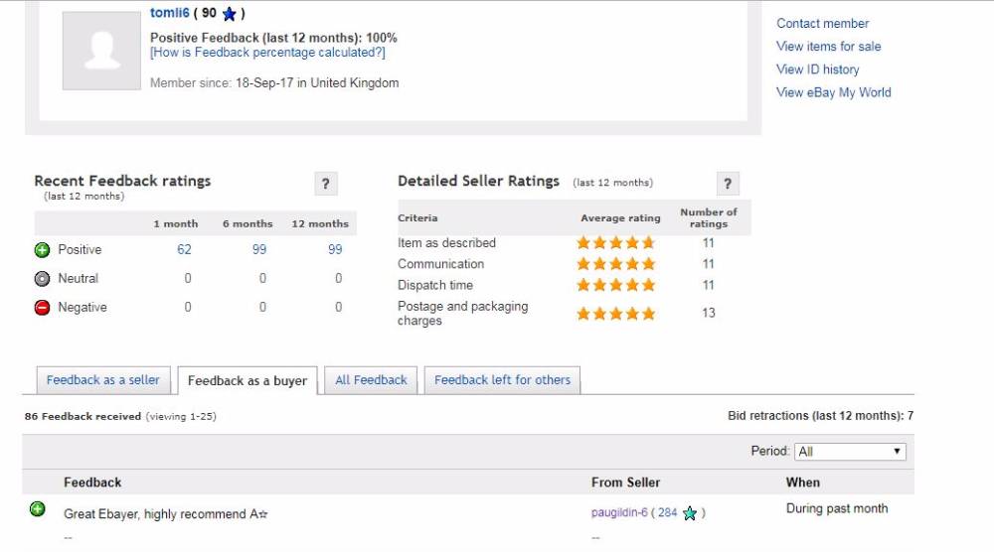The image size is (994, 552).
Task: Click the blue star beside tomli6's score
Action: (x=230, y=14)
